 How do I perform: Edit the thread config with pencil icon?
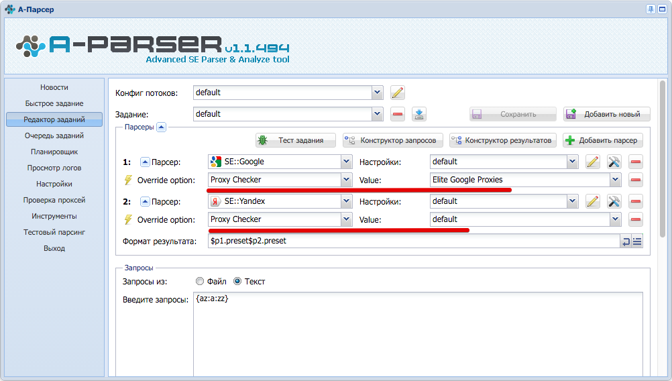(398, 93)
